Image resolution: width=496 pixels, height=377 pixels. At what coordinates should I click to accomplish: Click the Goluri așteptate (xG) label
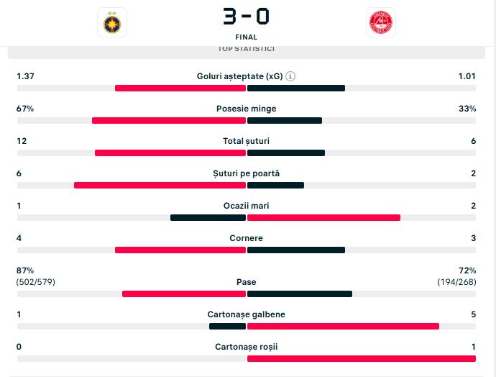pyautogui.click(x=239, y=76)
